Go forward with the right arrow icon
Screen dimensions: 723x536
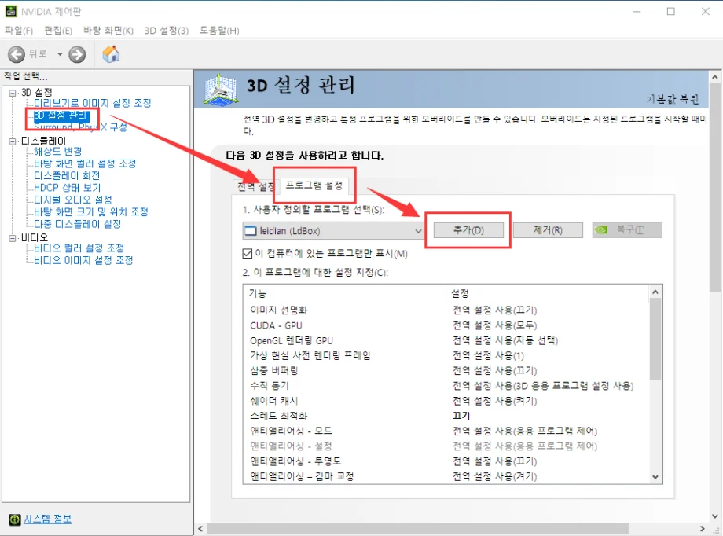coord(77,54)
